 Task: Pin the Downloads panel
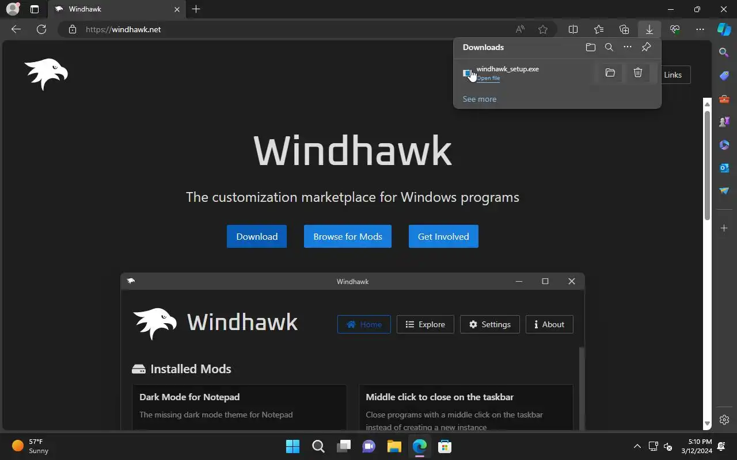[x=646, y=47]
